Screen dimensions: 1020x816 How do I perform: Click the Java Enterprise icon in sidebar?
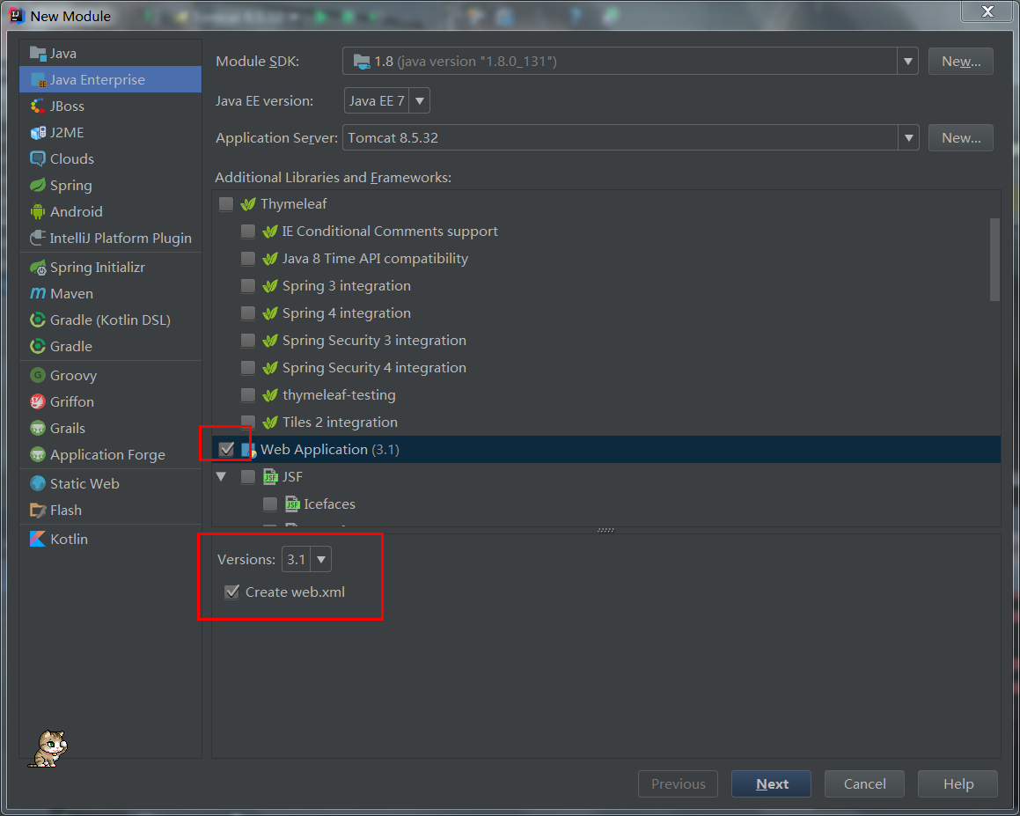tap(38, 80)
